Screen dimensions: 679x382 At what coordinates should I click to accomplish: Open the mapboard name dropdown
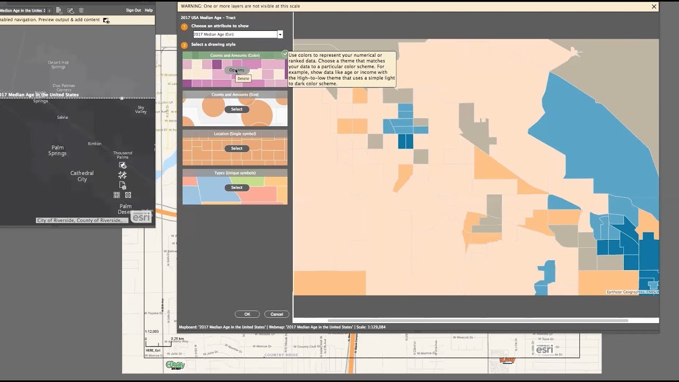click(22, 10)
